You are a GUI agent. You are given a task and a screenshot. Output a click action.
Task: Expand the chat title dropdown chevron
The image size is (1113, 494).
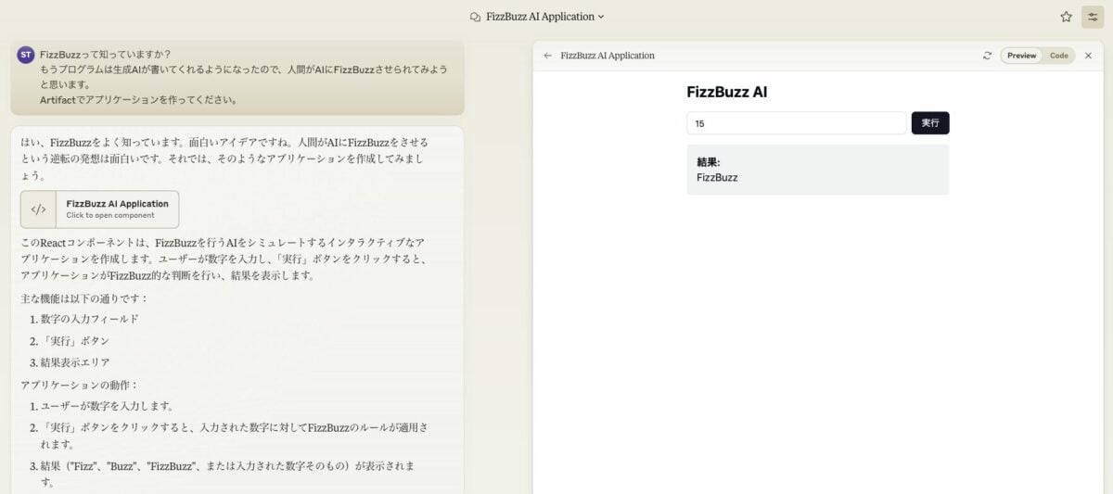point(601,17)
